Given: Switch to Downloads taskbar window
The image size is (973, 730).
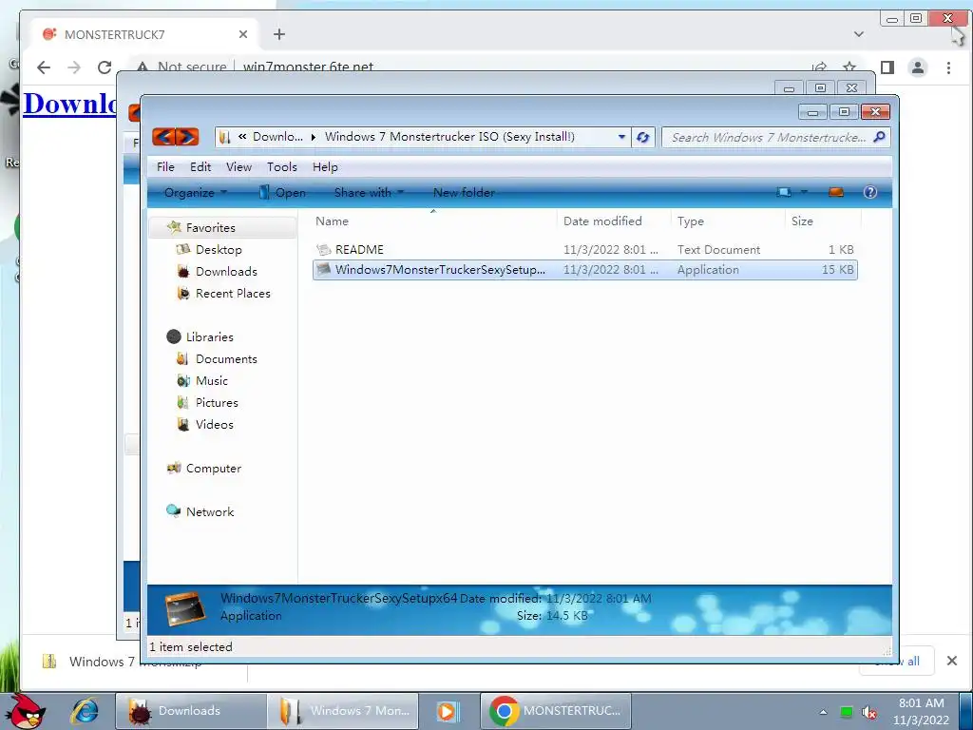Looking at the screenshot, I should (190, 711).
